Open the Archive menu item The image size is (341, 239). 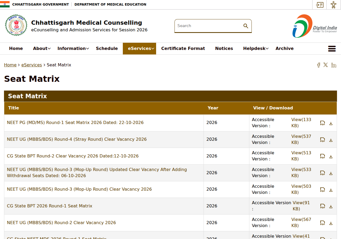tap(285, 48)
